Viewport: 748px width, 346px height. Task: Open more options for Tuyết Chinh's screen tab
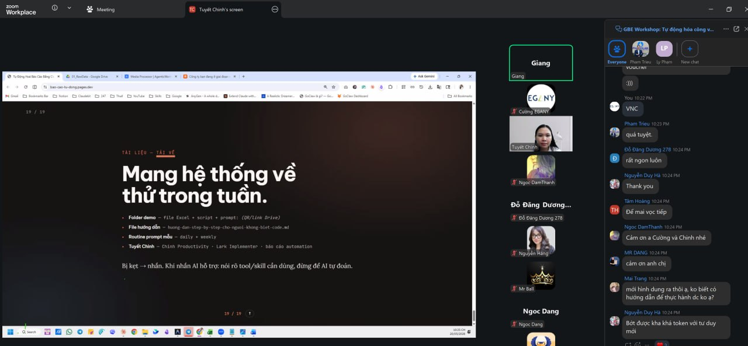275,9
